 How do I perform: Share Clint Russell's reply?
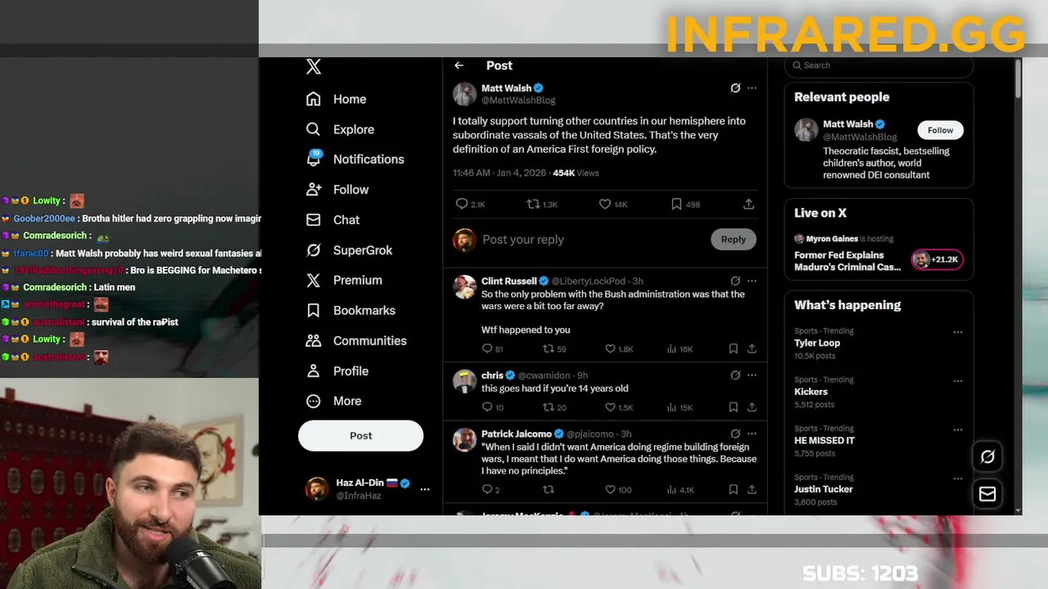pyautogui.click(x=752, y=349)
